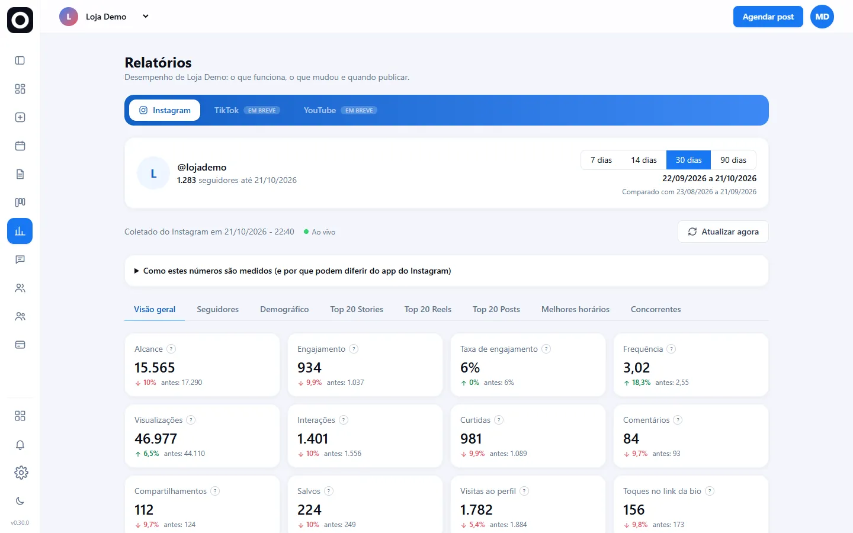Click the Visualizações value 46.977
Screen dimensions: 853x533
tap(156, 439)
